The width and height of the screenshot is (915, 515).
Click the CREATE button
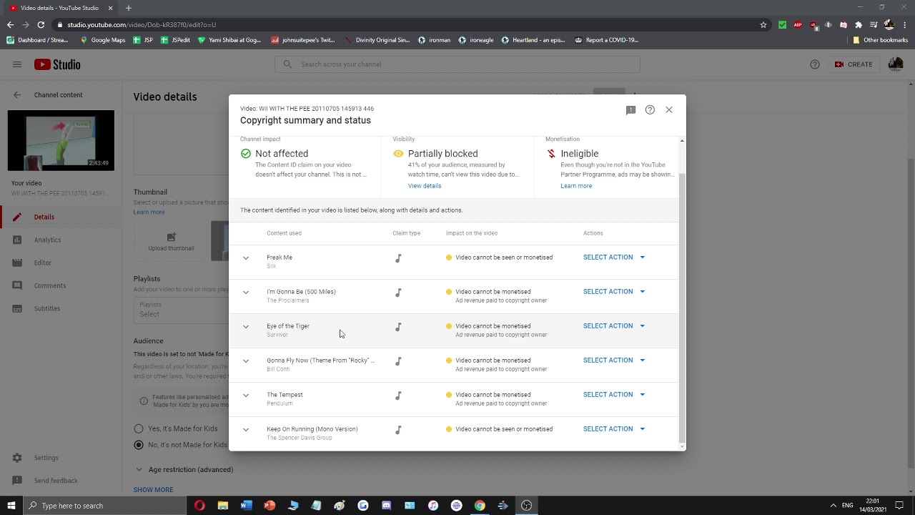(854, 64)
